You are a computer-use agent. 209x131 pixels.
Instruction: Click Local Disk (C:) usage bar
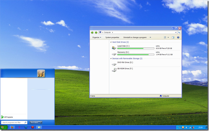(x=136, y=48)
